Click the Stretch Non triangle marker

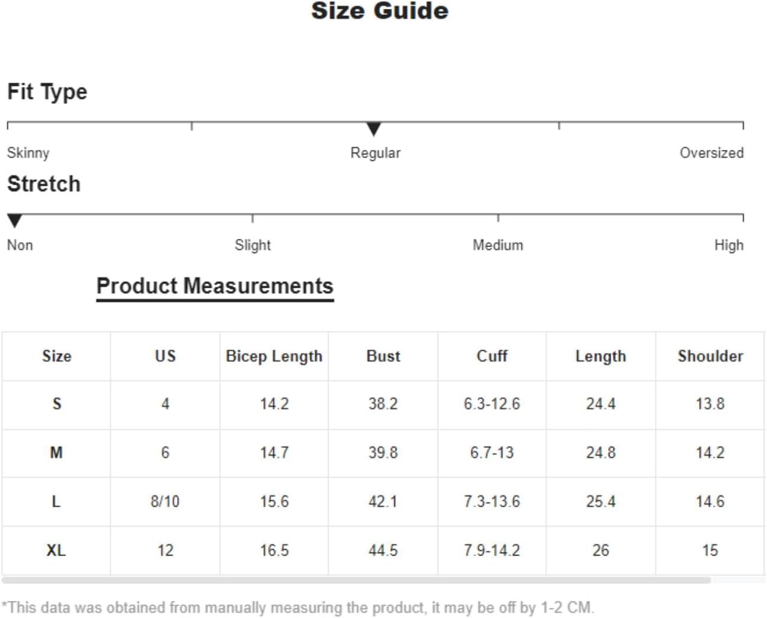pos(15,221)
